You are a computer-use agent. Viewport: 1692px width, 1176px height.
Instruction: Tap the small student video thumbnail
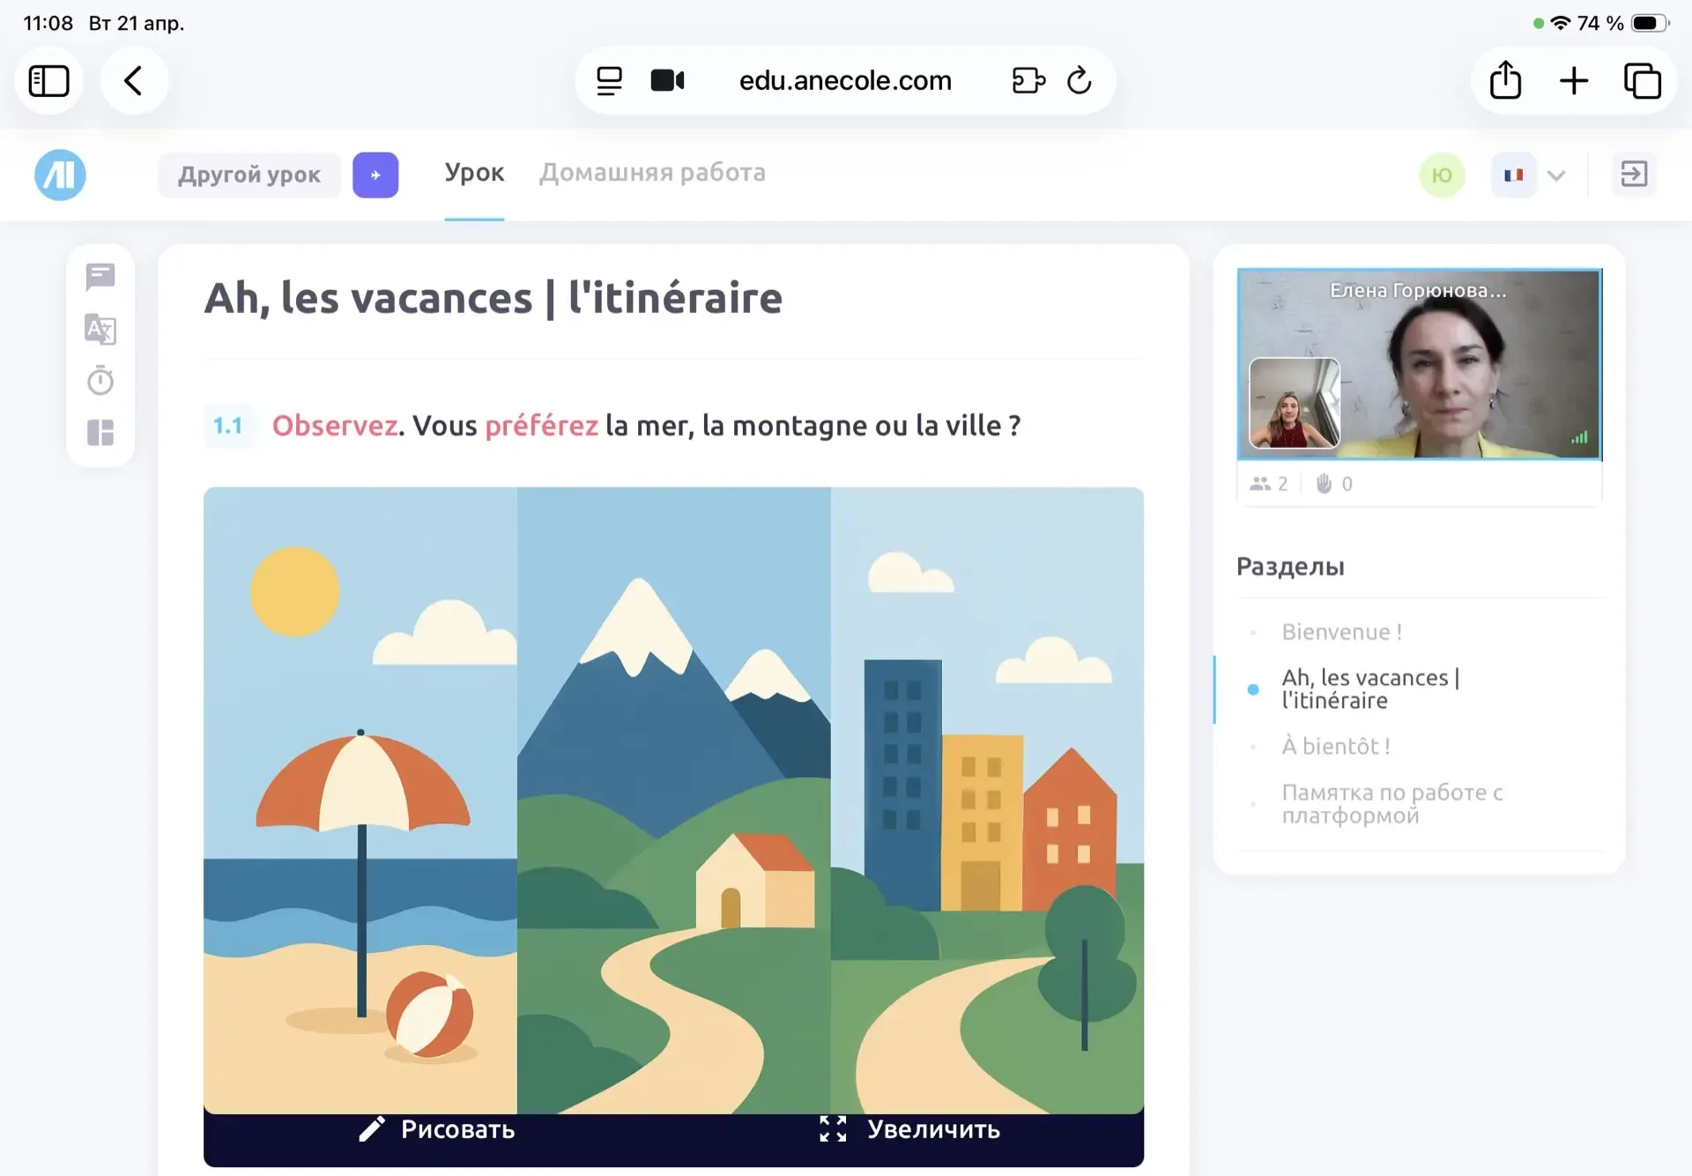pyautogui.click(x=1295, y=403)
